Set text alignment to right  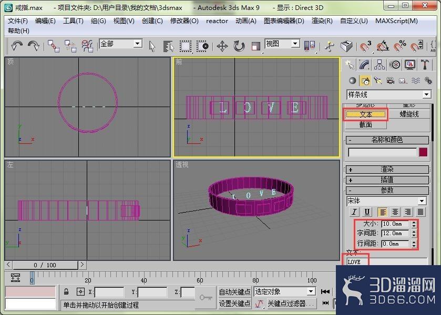coord(408,212)
